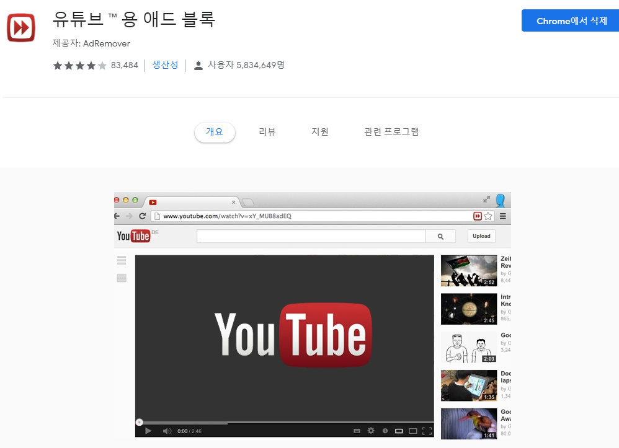Click the new tab button in preview
The image size is (619, 448).
(248, 202)
